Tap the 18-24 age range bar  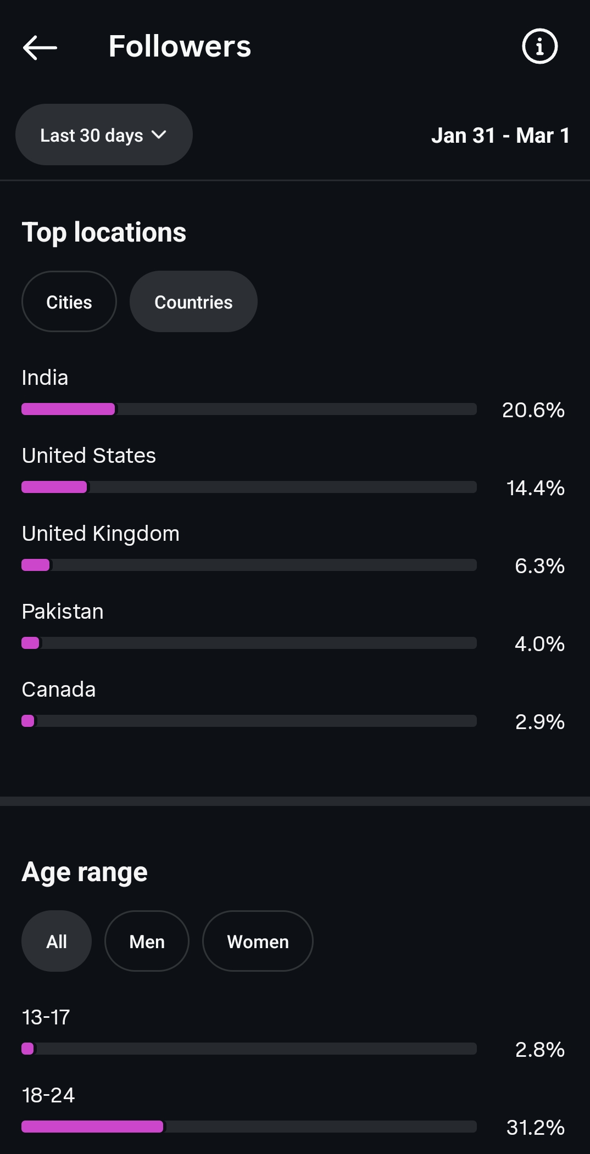(249, 1127)
